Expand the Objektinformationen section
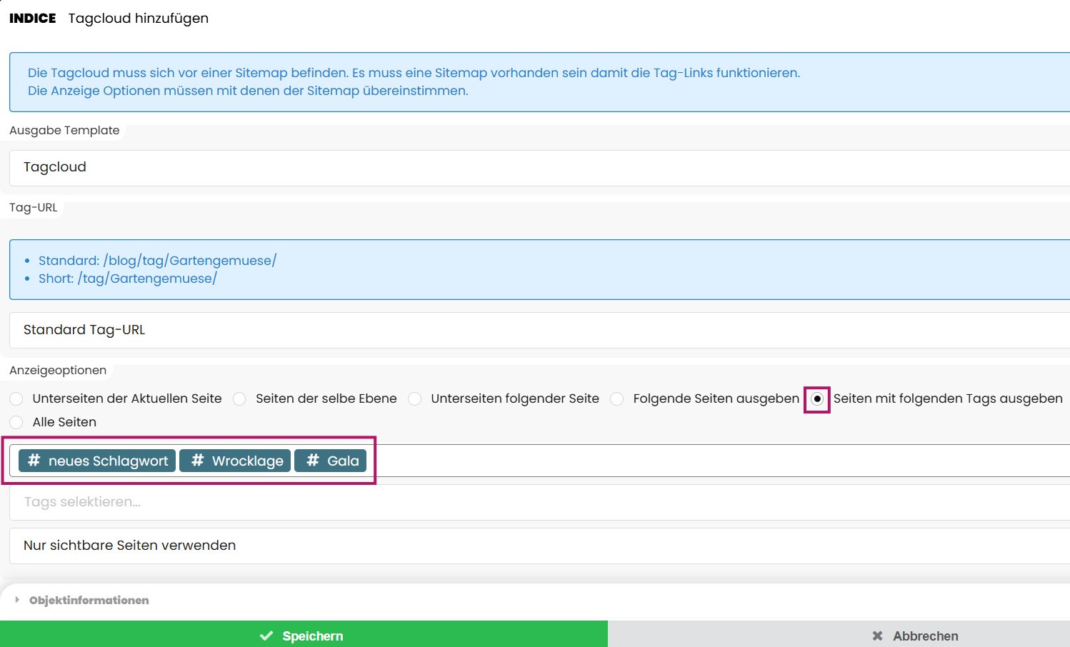 pyautogui.click(x=89, y=600)
